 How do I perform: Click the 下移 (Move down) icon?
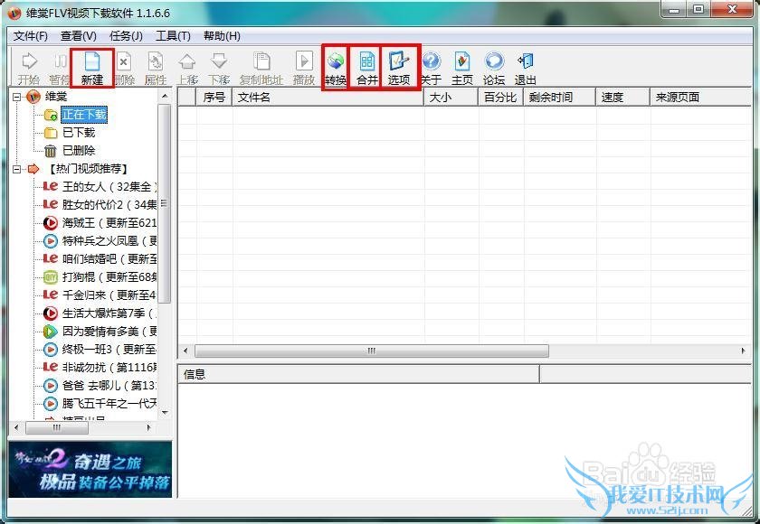[219, 69]
